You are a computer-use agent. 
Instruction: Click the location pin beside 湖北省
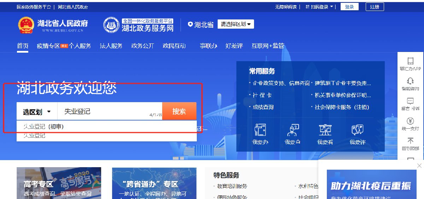tap(190, 24)
